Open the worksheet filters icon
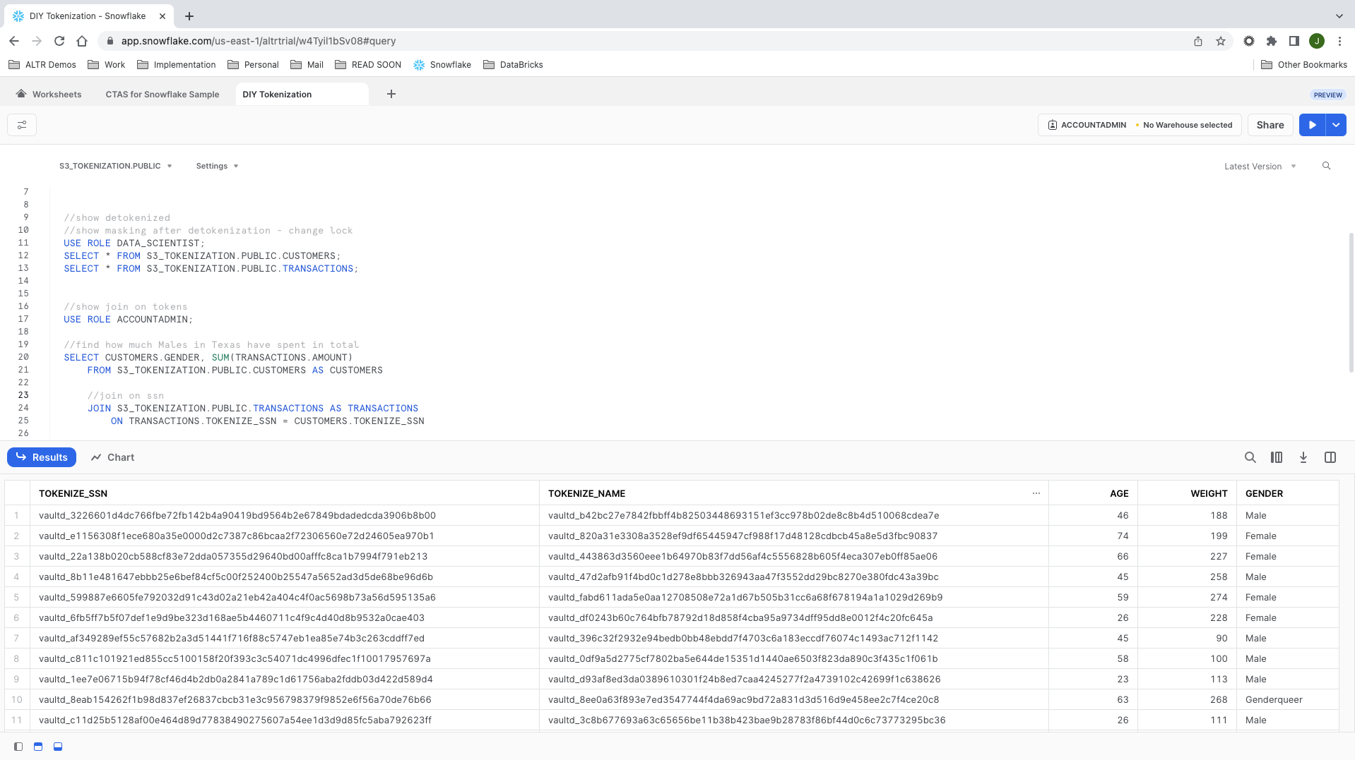This screenshot has height=760, width=1355. click(x=22, y=125)
